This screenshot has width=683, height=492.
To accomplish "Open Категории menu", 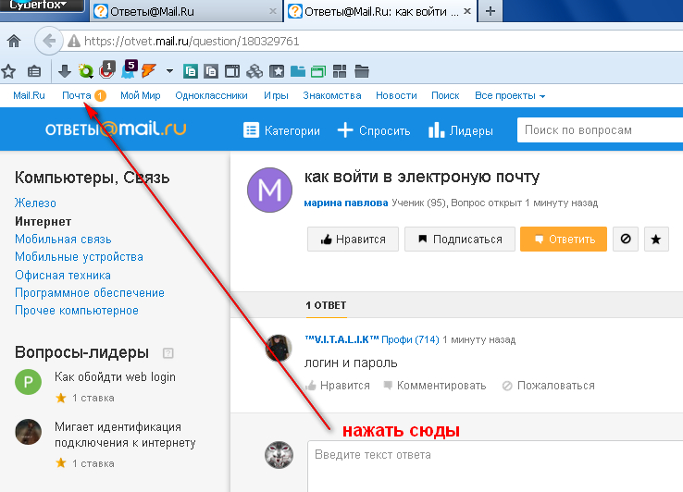I will 281,130.
